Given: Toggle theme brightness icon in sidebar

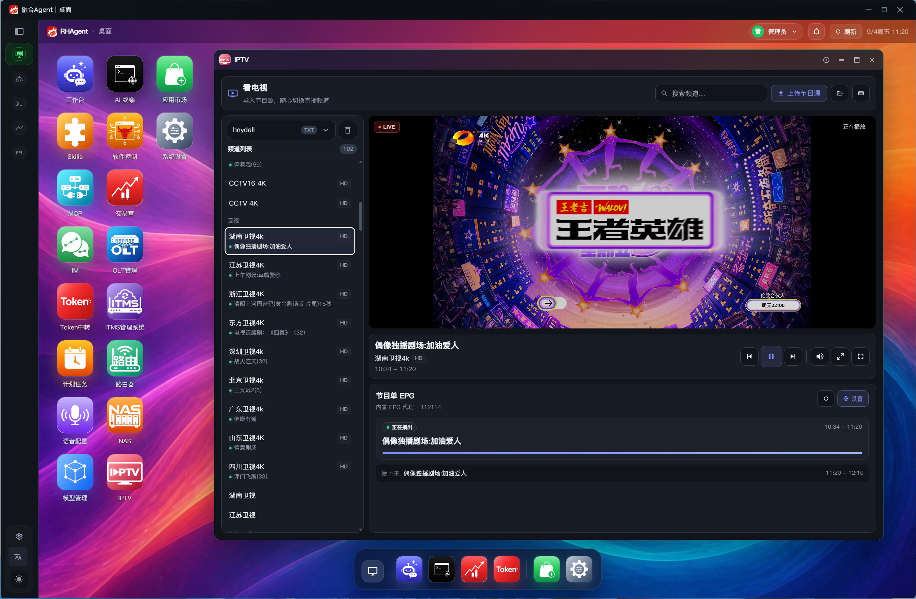Looking at the screenshot, I should 19,579.
